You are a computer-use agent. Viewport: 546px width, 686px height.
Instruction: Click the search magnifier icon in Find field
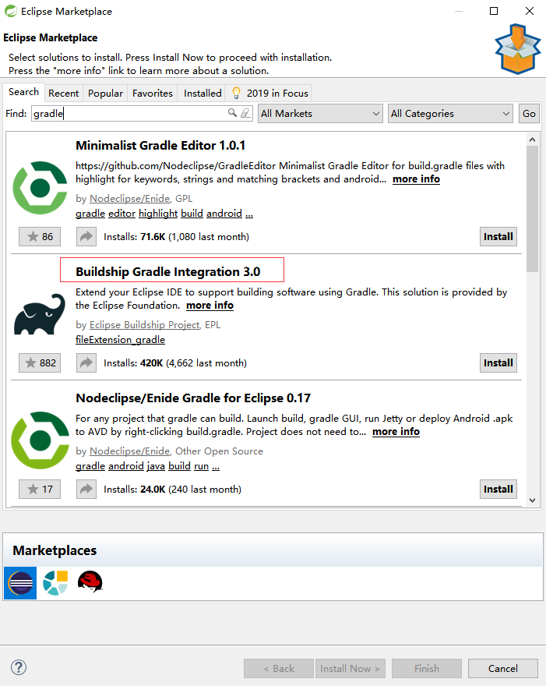(232, 113)
